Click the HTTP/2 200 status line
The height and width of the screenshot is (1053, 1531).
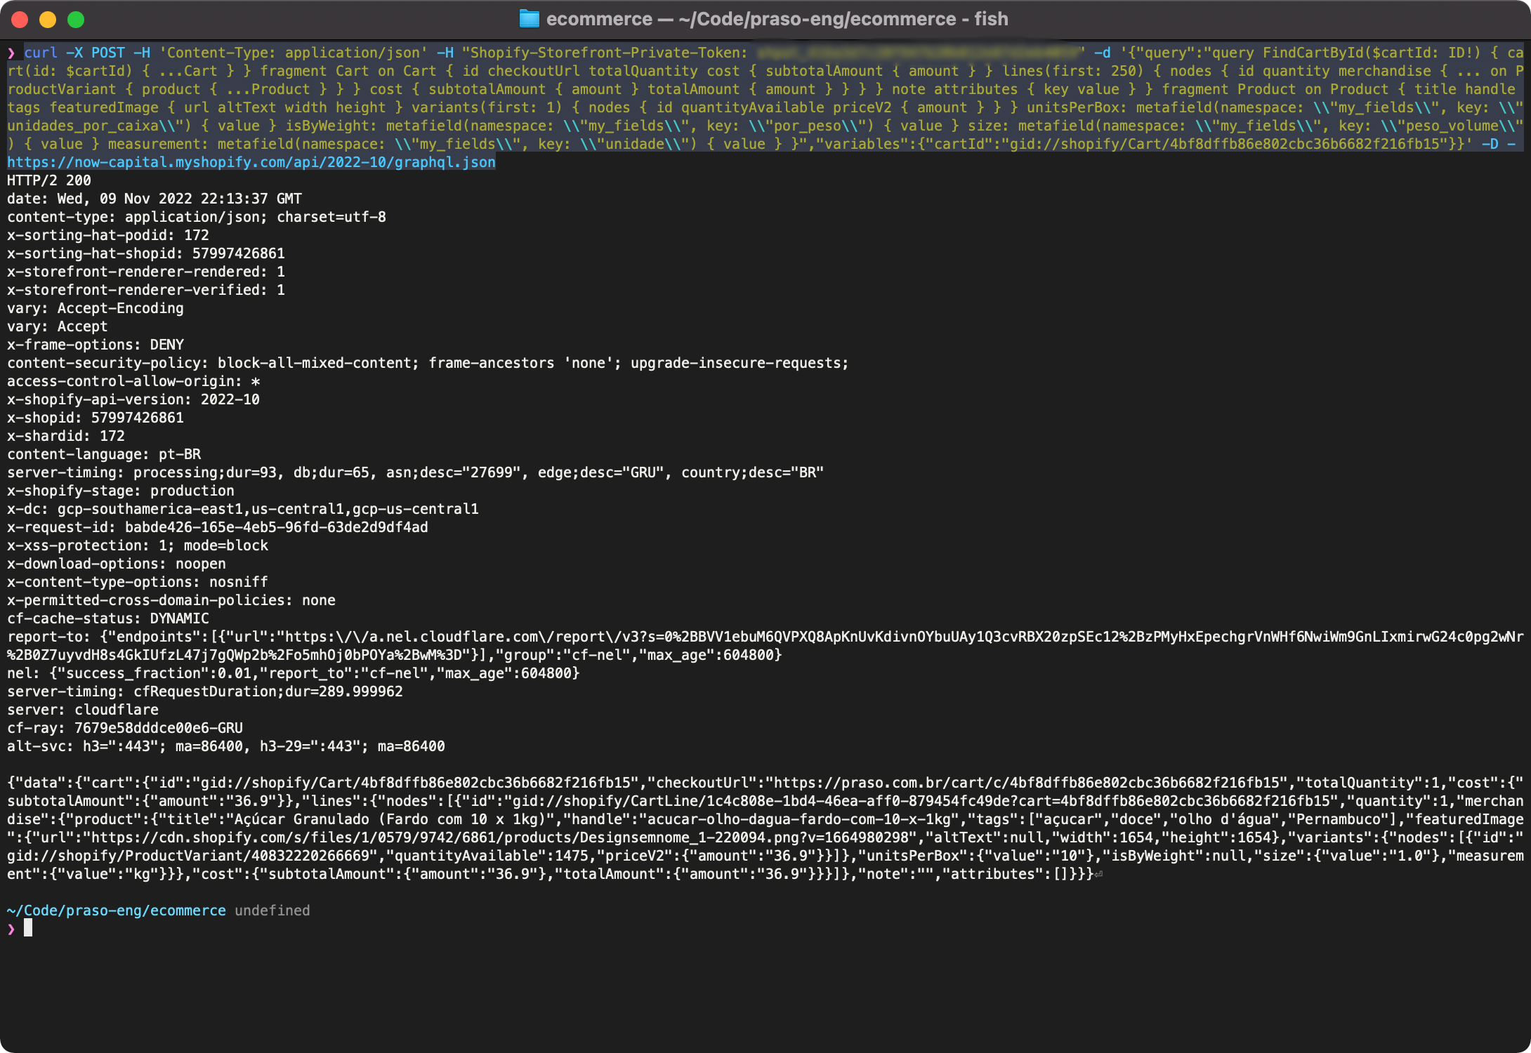[48, 180]
